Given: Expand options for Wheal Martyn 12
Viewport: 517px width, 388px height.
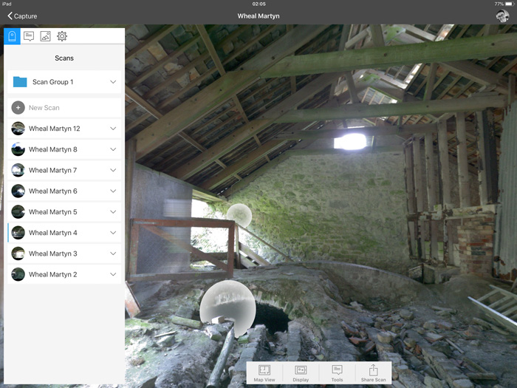Looking at the screenshot, I should click(x=113, y=129).
